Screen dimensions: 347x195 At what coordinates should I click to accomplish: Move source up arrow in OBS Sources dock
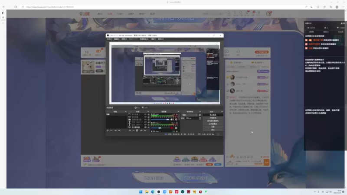tap(141, 130)
